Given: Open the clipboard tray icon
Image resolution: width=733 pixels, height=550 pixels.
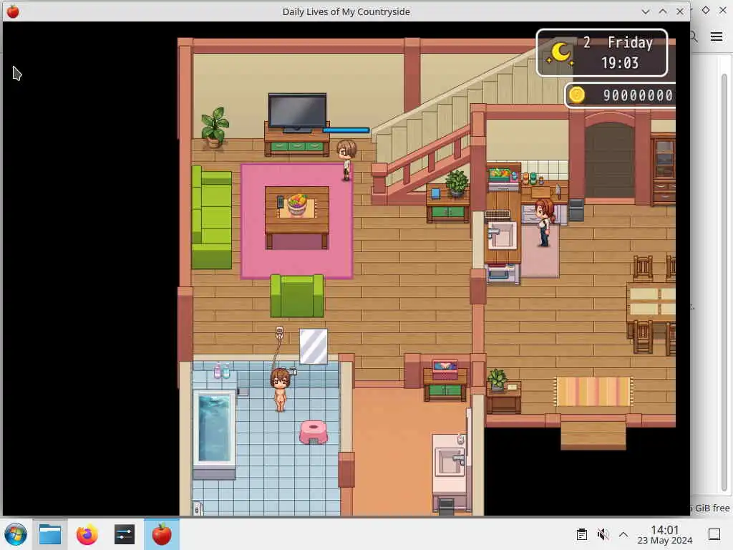Looking at the screenshot, I should tap(582, 534).
